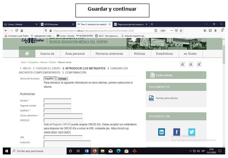Image resolution: width=228 pixels, height=158 pixels.
Task: Launch Word from the Windows taskbar
Action: [87, 151]
